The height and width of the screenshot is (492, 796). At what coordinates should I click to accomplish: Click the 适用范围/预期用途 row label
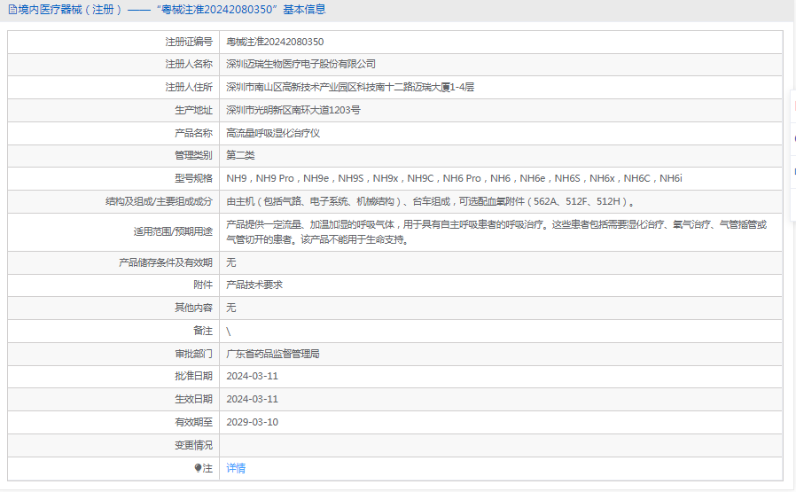point(173,231)
